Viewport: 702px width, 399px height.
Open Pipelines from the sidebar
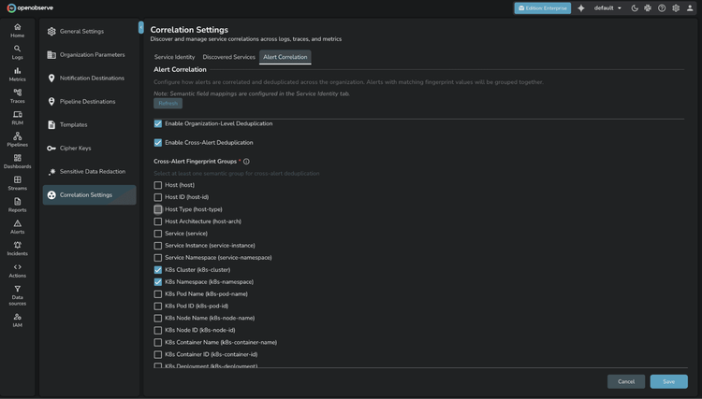coord(17,139)
